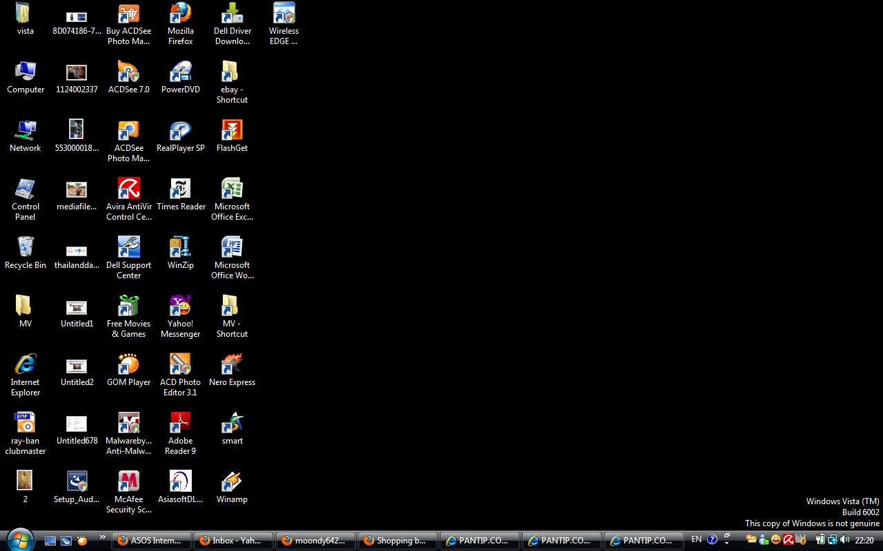Image resolution: width=883 pixels, height=551 pixels.
Task: Open Malwarebytes Anti-Malware shortcut
Action: [128, 434]
